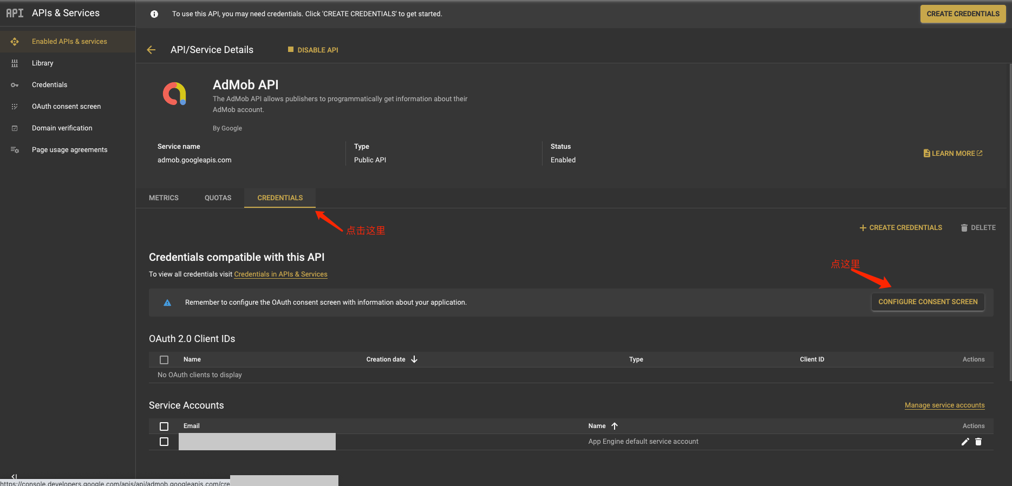Delete the App Engine default service account

pos(978,442)
